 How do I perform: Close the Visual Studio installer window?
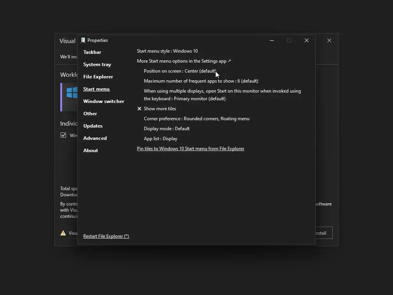point(329,40)
